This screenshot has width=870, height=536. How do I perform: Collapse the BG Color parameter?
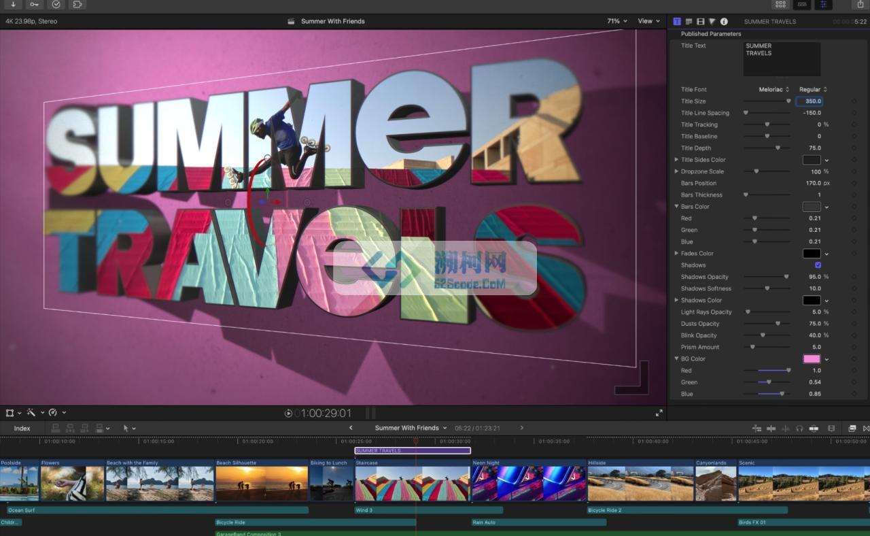676,359
